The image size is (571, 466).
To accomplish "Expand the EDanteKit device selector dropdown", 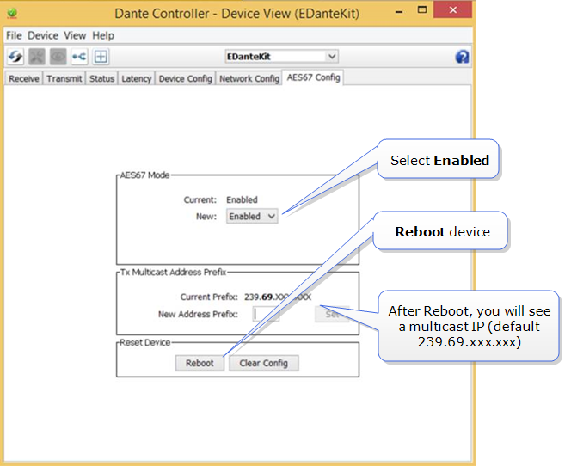I will pyautogui.click(x=281, y=57).
